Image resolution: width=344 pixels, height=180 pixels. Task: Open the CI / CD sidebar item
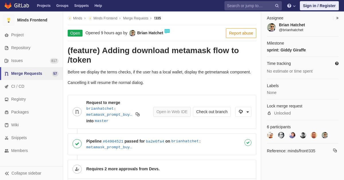pyautogui.click(x=17, y=86)
